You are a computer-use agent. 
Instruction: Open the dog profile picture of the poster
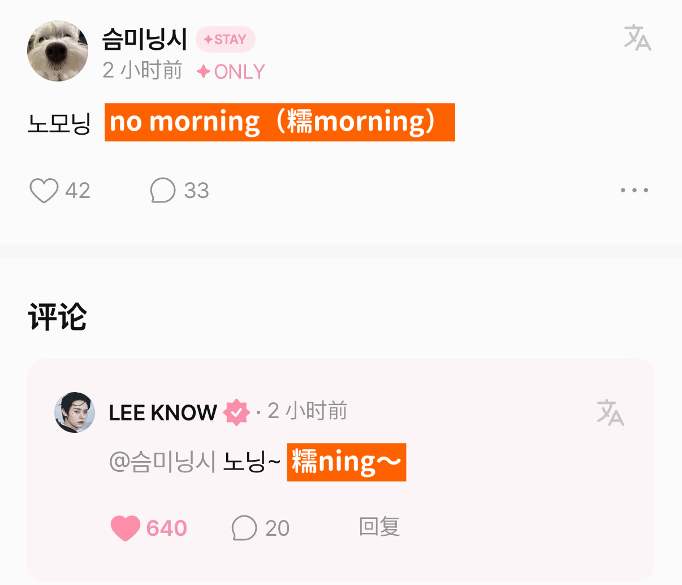click(58, 51)
